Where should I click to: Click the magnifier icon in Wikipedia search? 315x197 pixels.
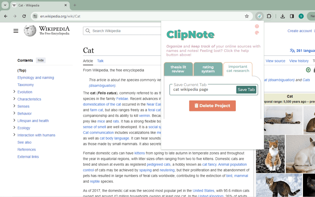pyautogui.click(x=88, y=31)
